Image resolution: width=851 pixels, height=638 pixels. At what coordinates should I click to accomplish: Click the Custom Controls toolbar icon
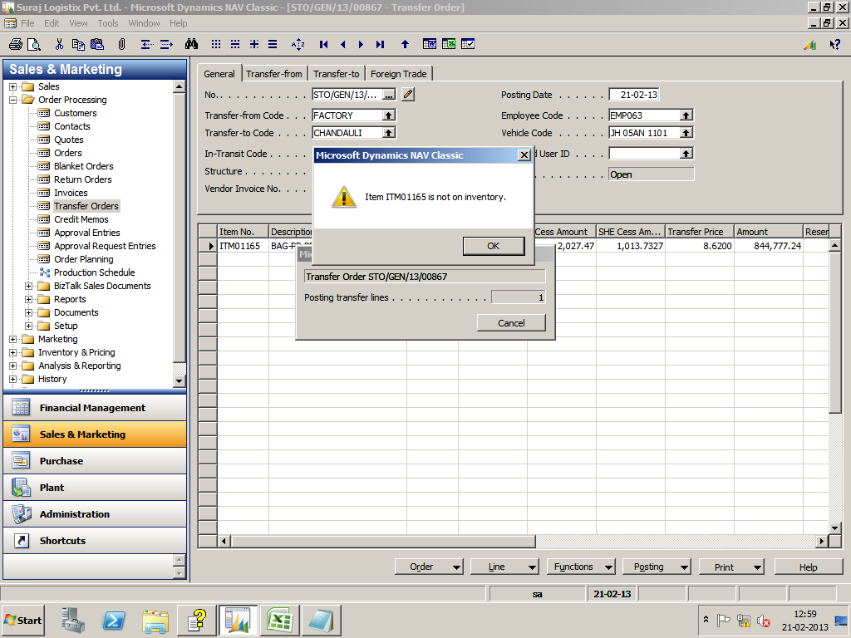click(x=468, y=45)
